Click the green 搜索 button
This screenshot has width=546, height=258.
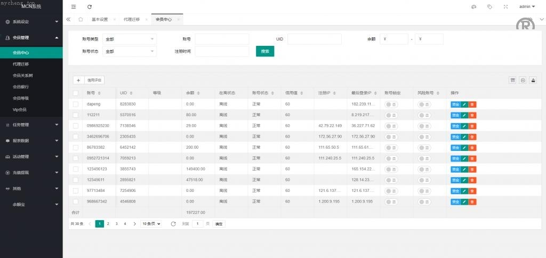click(265, 51)
